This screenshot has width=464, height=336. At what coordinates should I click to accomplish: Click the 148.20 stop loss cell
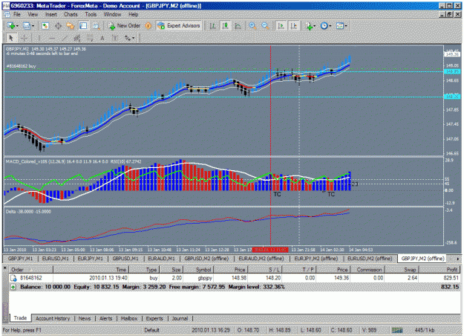(272, 278)
